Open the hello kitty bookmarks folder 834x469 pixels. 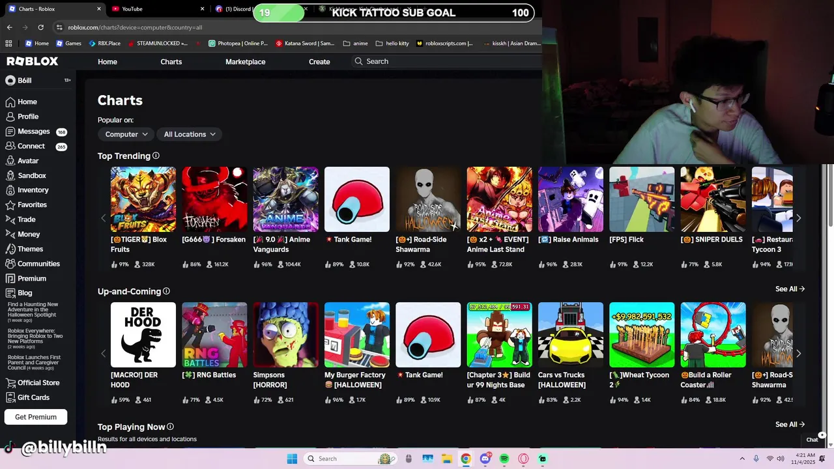click(x=392, y=44)
